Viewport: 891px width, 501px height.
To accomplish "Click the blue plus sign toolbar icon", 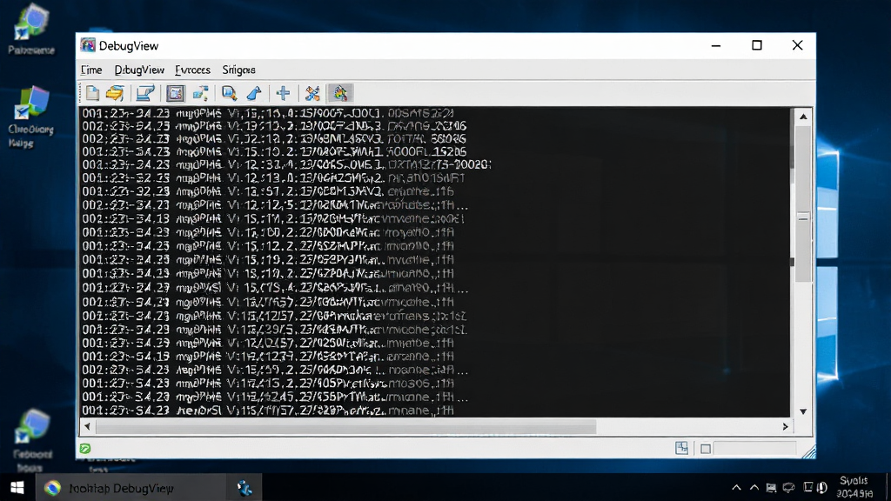I will point(283,93).
